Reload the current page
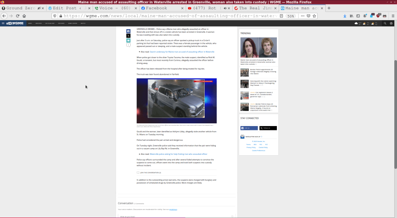The width and height of the screenshot is (397, 218). tap(17, 16)
